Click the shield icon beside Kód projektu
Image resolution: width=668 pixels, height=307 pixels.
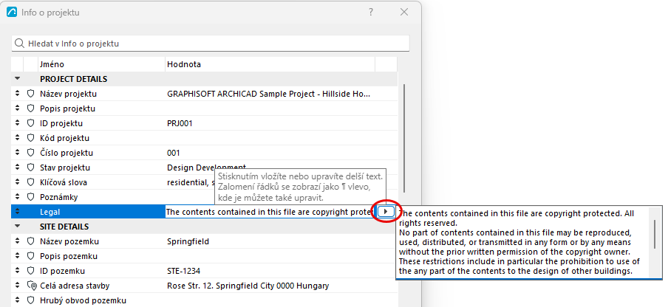30,138
